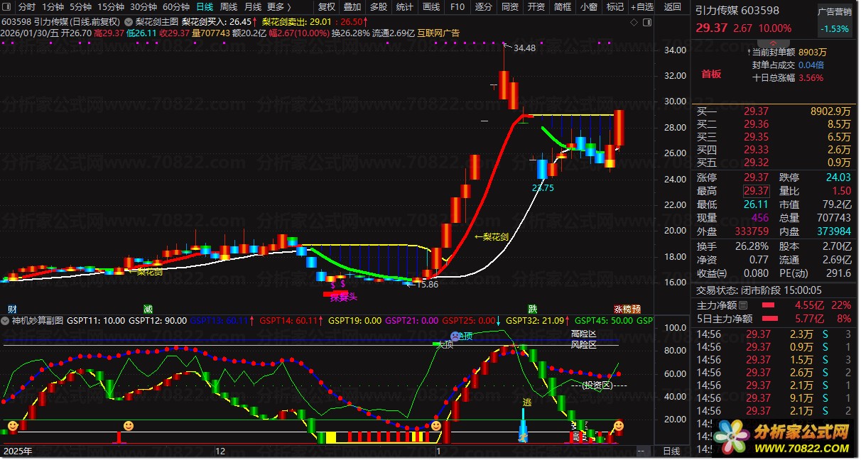Viewport: 861px width, 460px height.
Task: Click the 交易状态 闭市阶段 status line
Action: pos(758,290)
